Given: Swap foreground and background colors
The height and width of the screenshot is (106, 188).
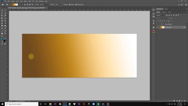Looking at the screenshot, I should pos(5,39).
